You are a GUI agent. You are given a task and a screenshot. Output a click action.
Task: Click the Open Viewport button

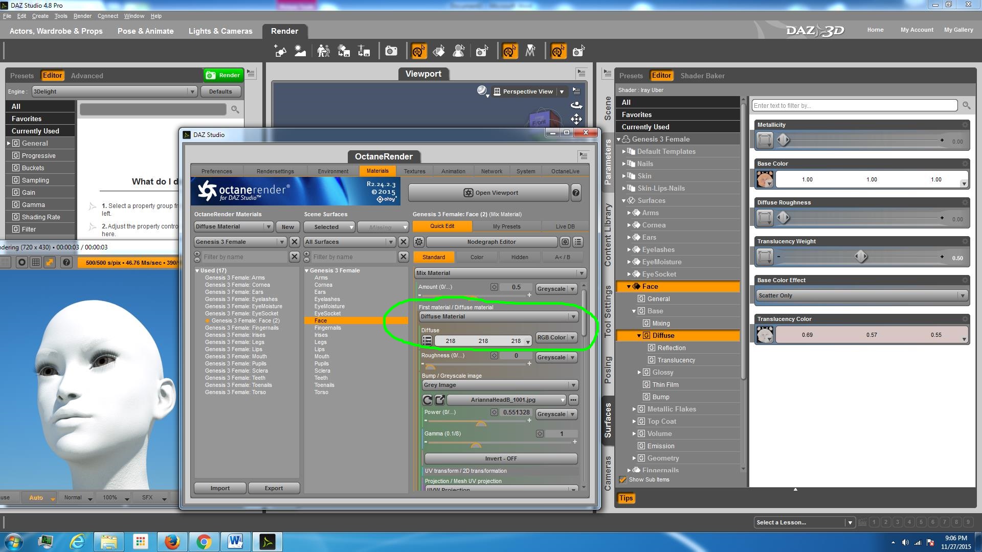pos(488,193)
